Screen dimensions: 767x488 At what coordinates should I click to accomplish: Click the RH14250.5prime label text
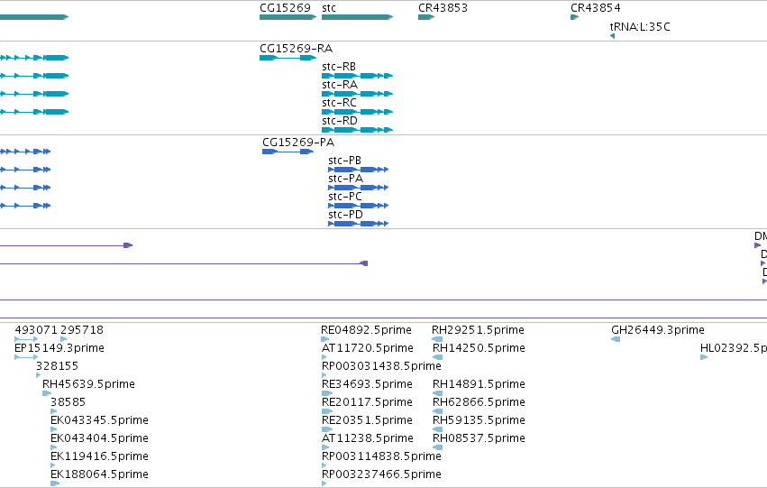tap(479, 348)
